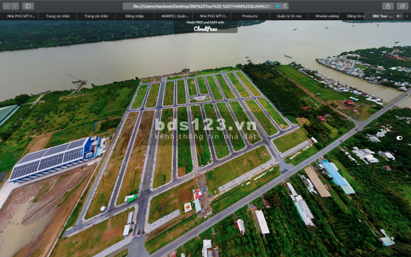The height and width of the screenshot is (257, 411).
Task: Open the Share menu icon
Action: [388, 6]
